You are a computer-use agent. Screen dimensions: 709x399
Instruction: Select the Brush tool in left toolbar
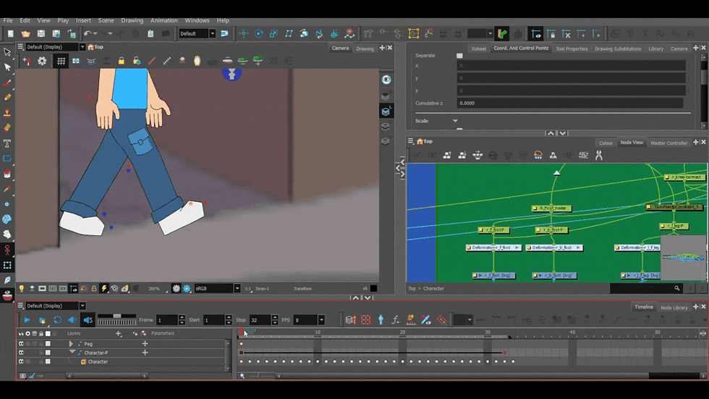point(7,83)
